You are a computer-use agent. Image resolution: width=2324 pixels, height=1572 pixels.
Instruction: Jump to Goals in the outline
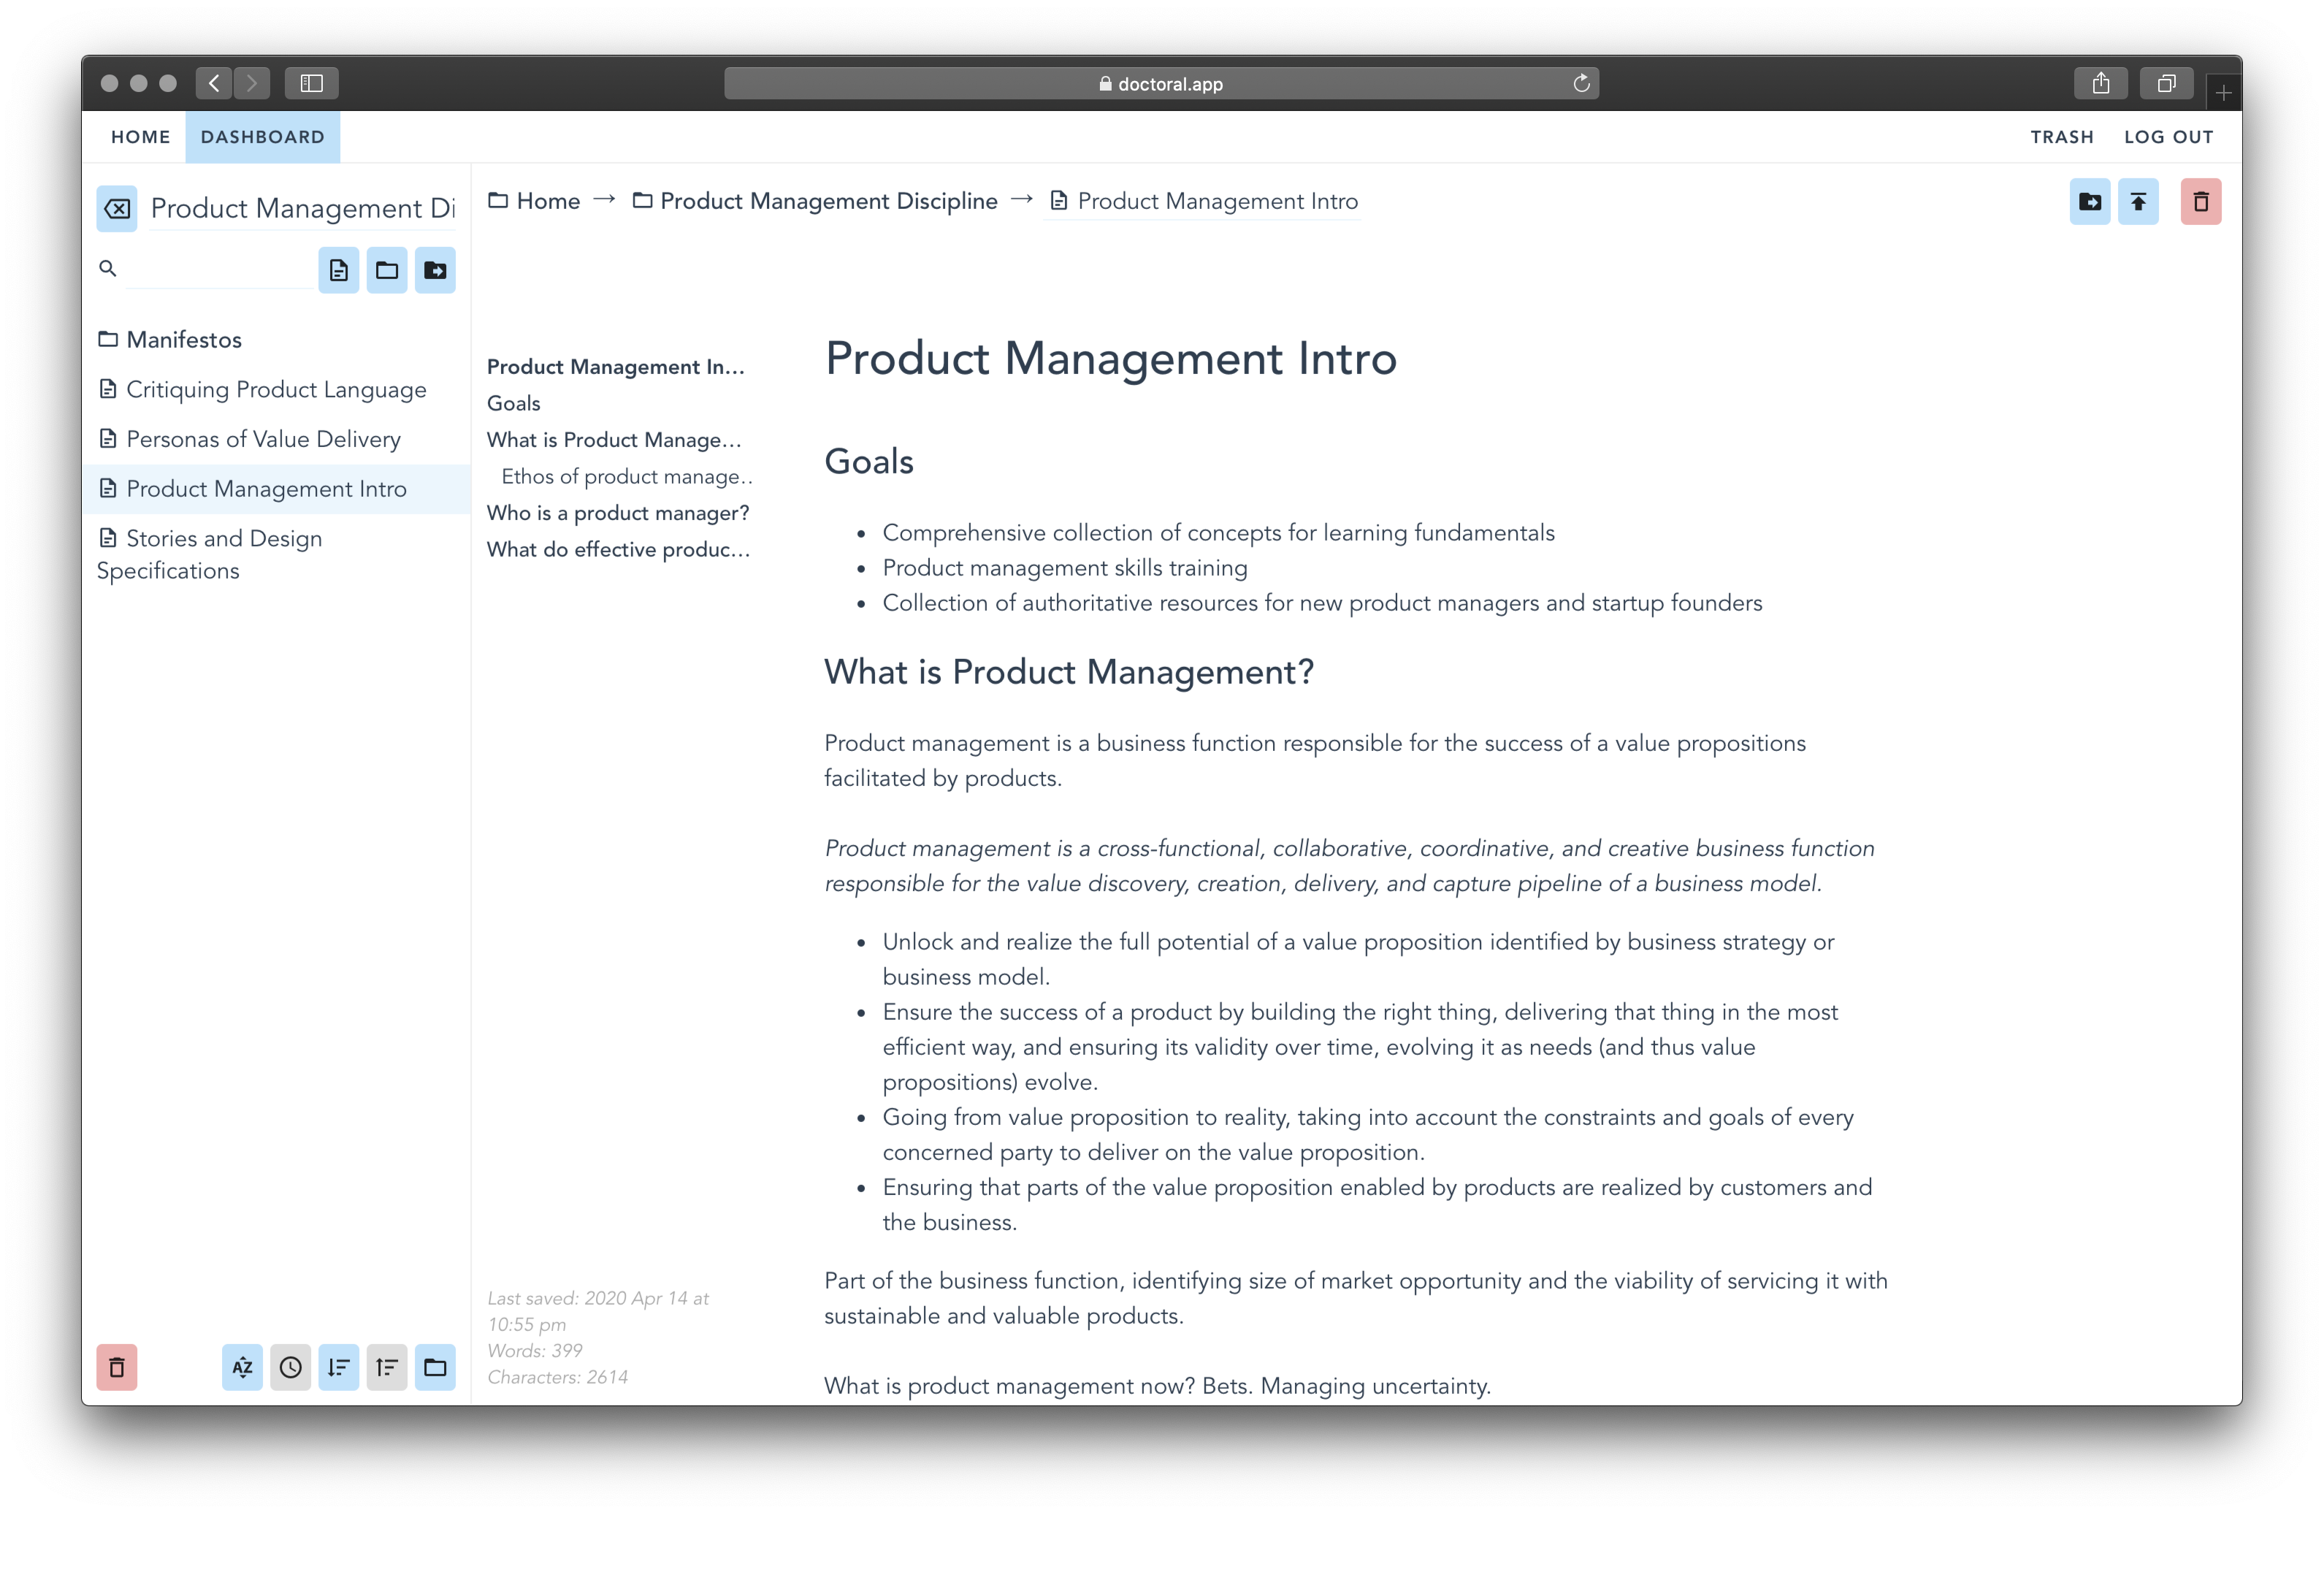[x=514, y=403]
